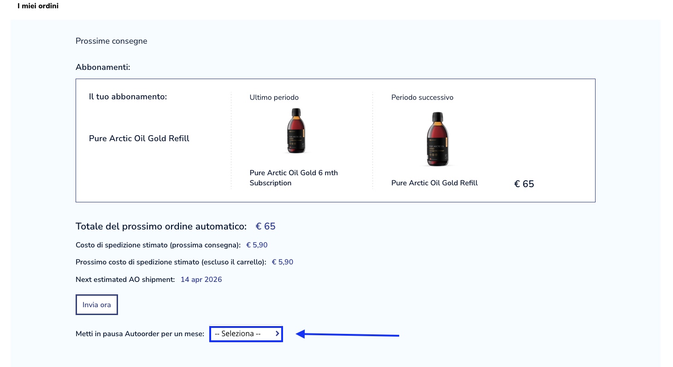Click Totale del prossimo ordine automatico label
The width and height of the screenshot is (673, 367).
(x=161, y=226)
